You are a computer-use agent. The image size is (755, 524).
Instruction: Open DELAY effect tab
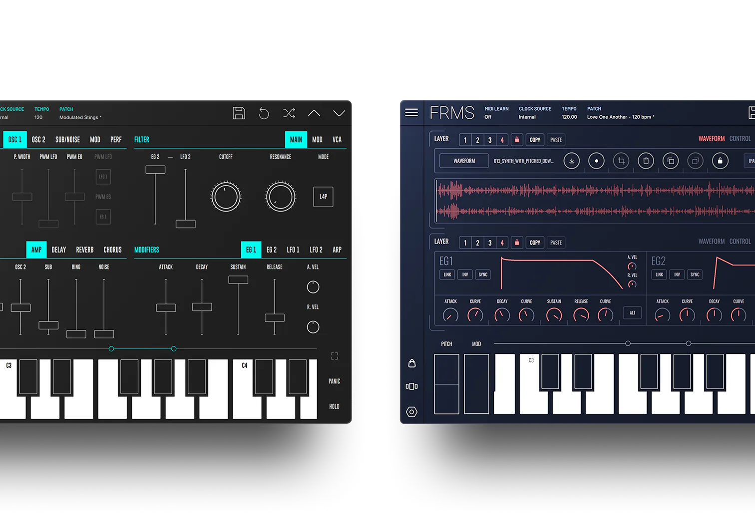pyautogui.click(x=59, y=250)
